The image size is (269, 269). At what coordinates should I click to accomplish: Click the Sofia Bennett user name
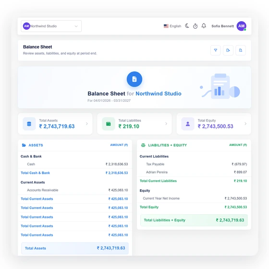pos(222,26)
